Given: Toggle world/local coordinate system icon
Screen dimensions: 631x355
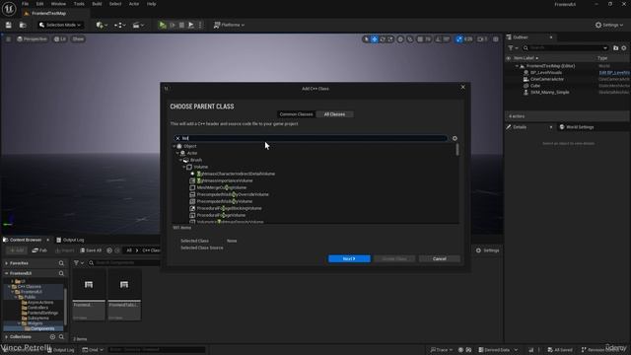Looking at the screenshot, I should (400, 39).
